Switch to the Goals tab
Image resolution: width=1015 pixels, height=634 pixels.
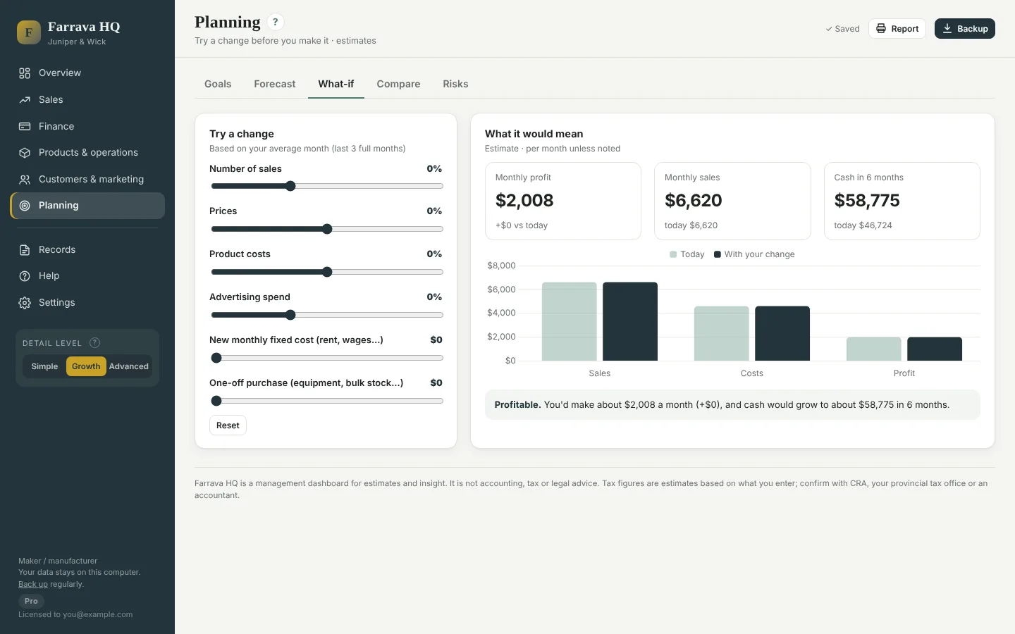click(x=218, y=84)
